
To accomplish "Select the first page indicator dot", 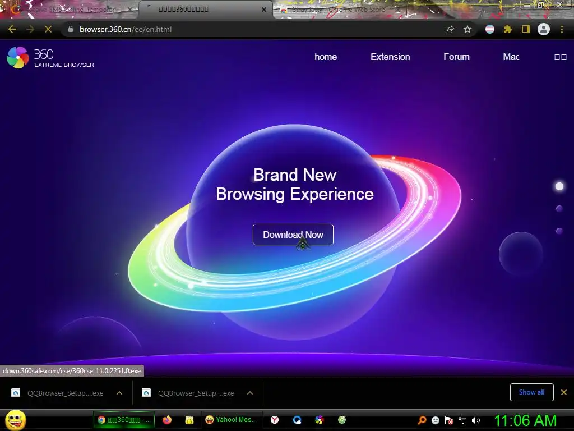I will tap(559, 186).
